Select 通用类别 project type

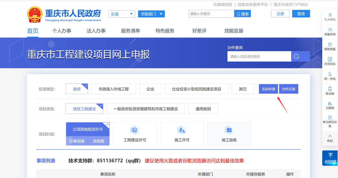coord(203,109)
